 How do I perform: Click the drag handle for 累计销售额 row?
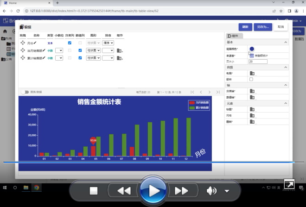23,58
